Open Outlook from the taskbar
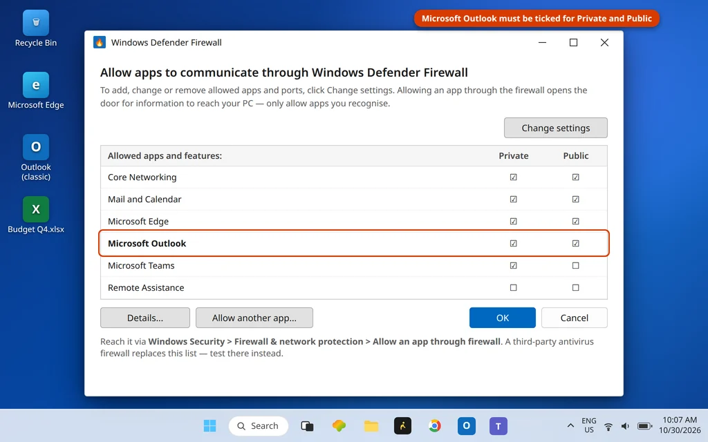The width and height of the screenshot is (708, 442). tap(467, 425)
